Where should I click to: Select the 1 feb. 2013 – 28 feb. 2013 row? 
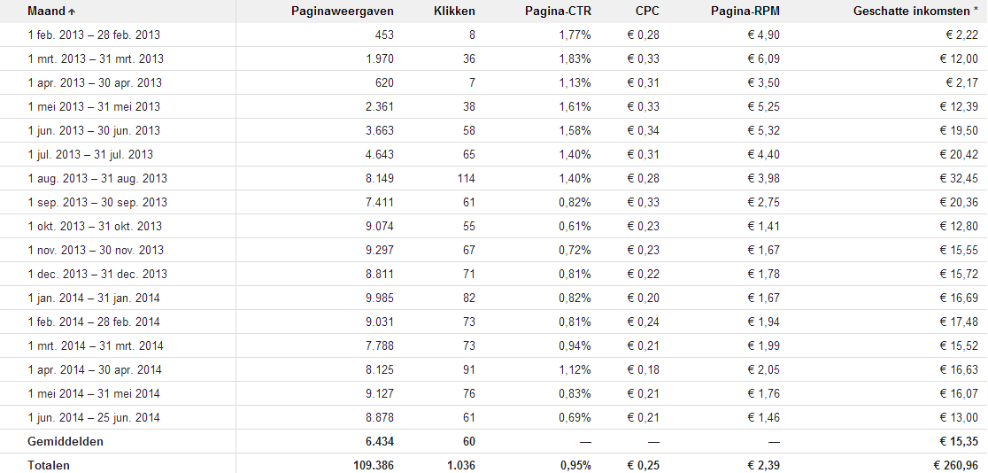(x=494, y=35)
